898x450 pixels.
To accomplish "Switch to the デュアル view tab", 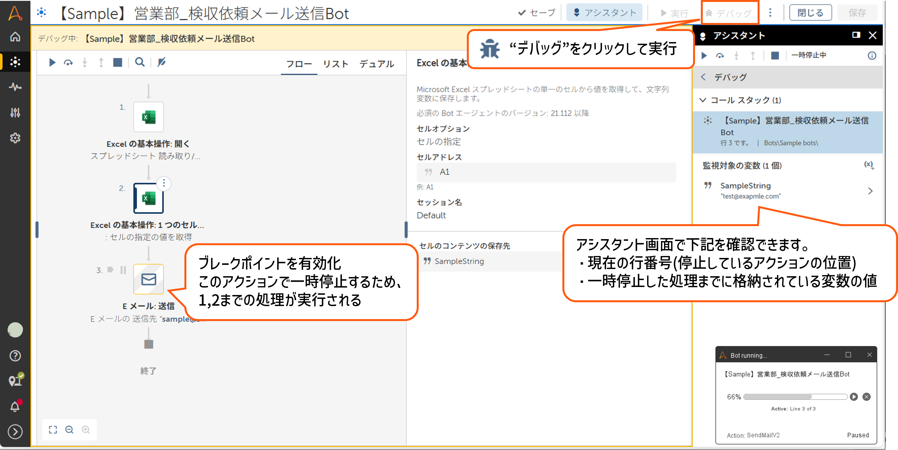I will (377, 64).
